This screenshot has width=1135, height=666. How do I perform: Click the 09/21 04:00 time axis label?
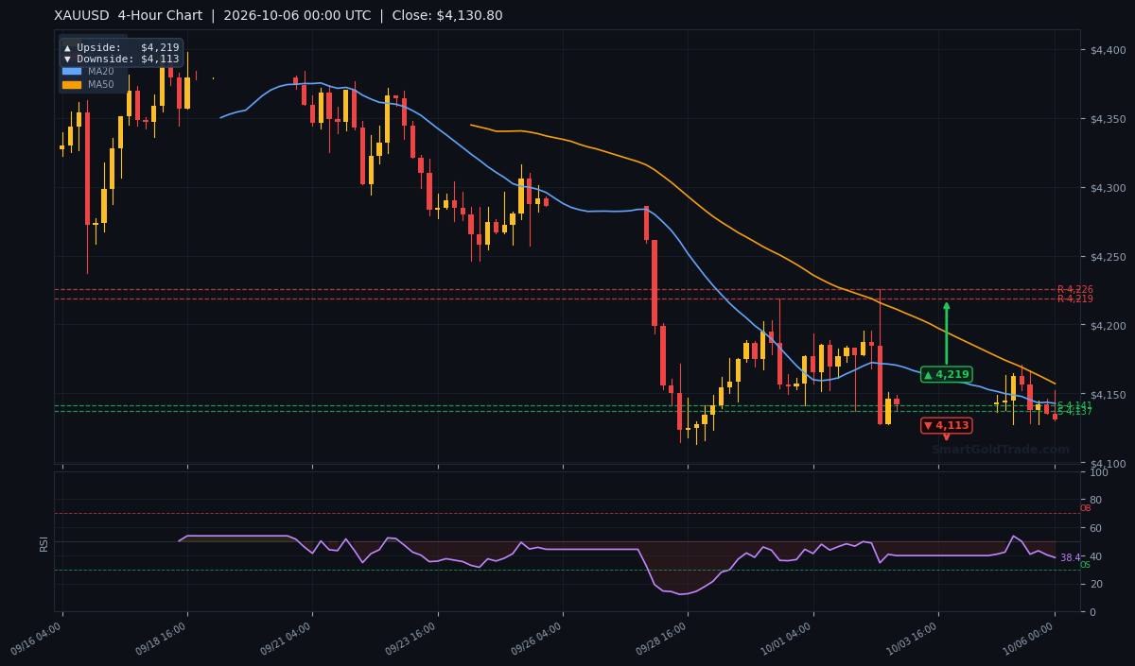(284, 640)
